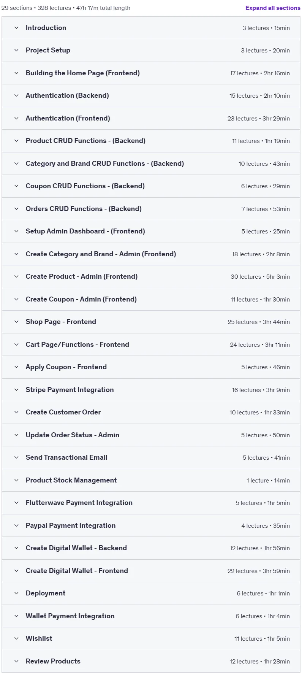Click the Shop Page - Frontend chevron icon
Screen dimensions: 302x673
pos(16,322)
